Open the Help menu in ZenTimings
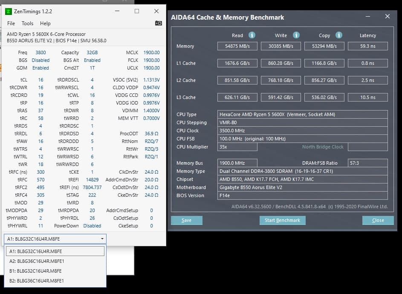Screen dimensions: 402x294 coord(45,23)
